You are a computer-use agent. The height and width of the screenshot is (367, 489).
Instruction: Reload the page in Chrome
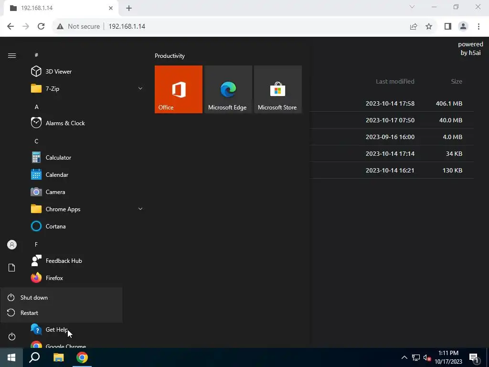pyautogui.click(x=41, y=26)
